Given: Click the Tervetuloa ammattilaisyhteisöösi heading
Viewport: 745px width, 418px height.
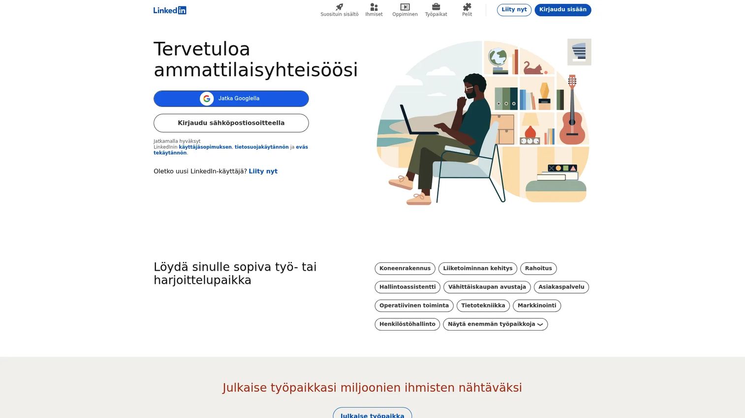Looking at the screenshot, I should [x=256, y=59].
